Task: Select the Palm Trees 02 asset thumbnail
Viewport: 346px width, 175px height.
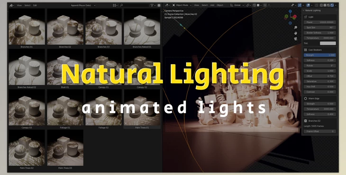Action: pos(27,148)
